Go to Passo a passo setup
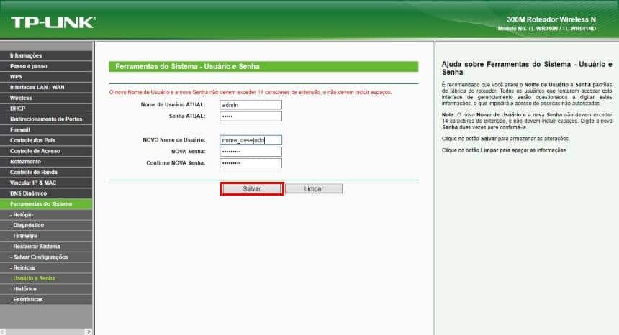619x335 pixels. 46,66
